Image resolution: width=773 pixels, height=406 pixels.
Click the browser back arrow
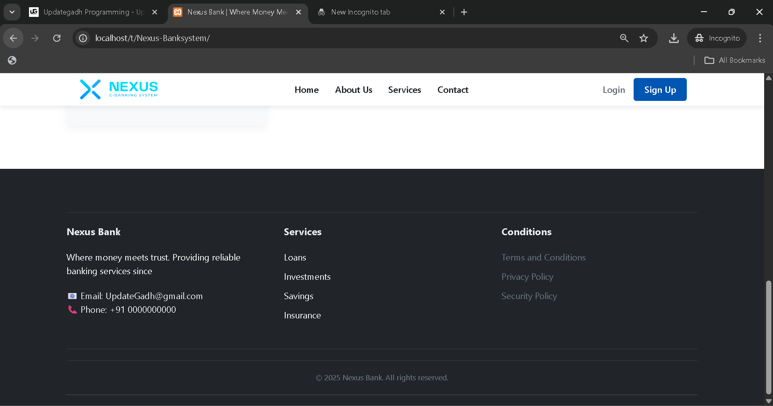(x=13, y=38)
